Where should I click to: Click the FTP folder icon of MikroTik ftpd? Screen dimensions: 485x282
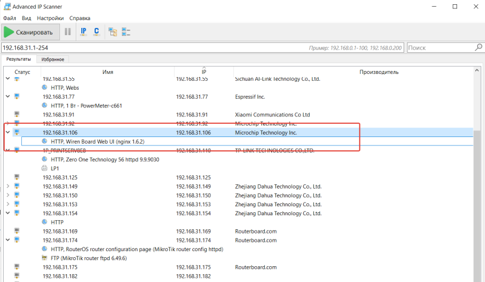(44, 258)
